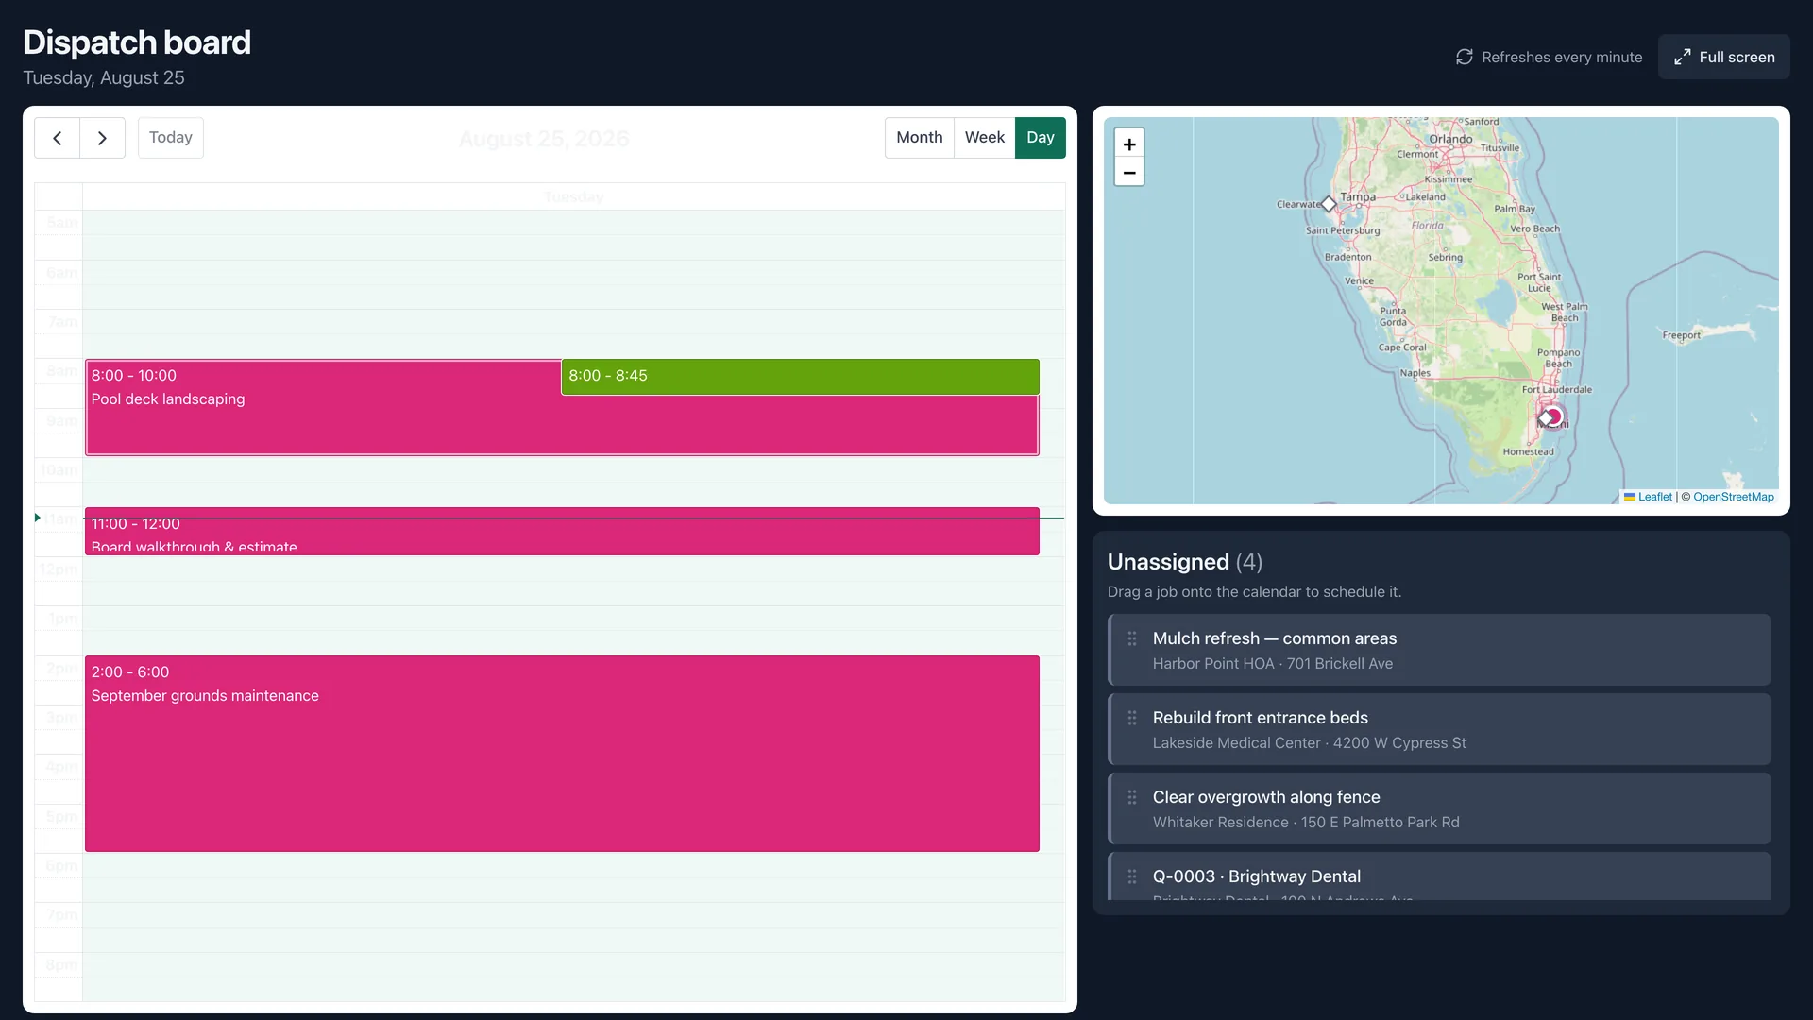Grab drag handle of Rebuild front entrance beds
1813x1020 pixels.
click(1132, 719)
